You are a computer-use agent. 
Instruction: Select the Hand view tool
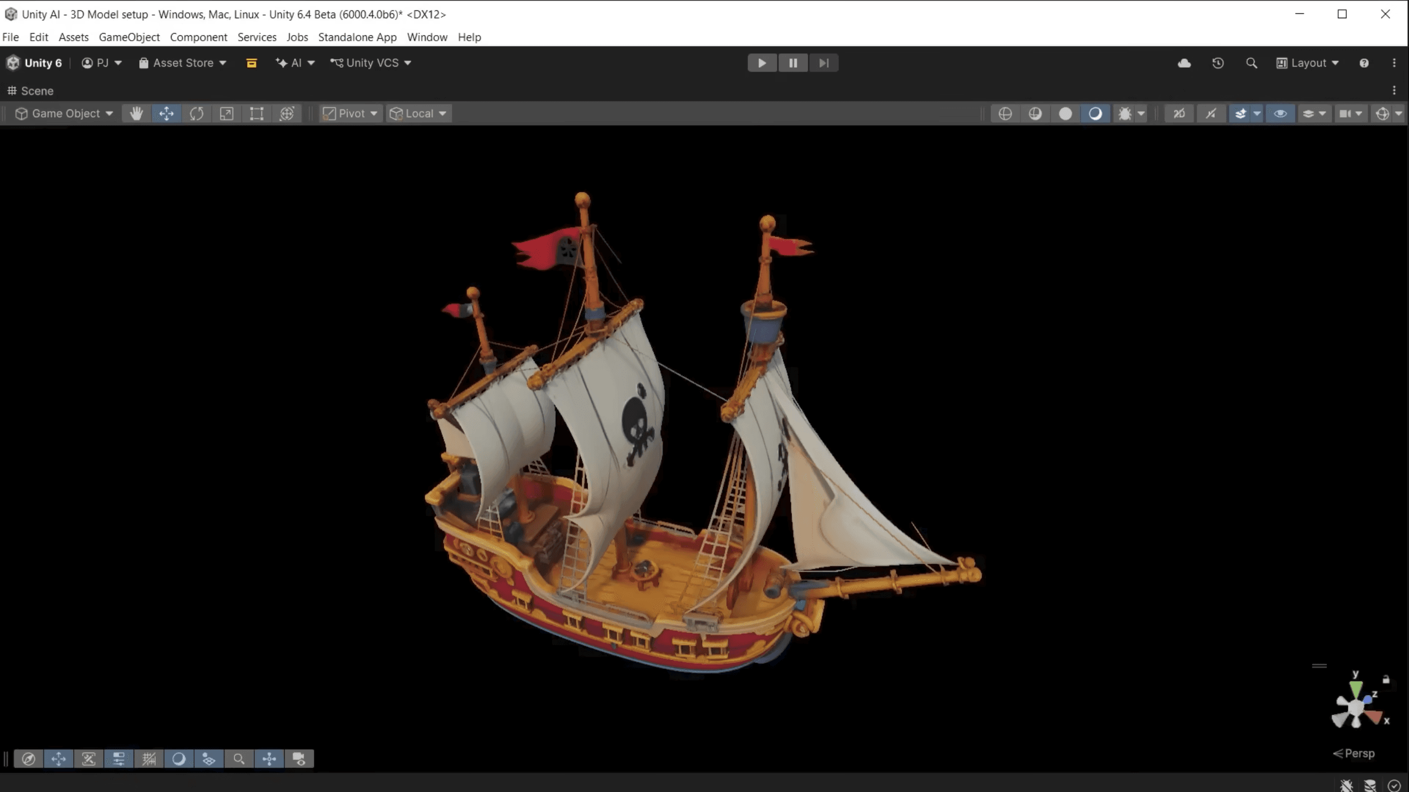coord(136,113)
